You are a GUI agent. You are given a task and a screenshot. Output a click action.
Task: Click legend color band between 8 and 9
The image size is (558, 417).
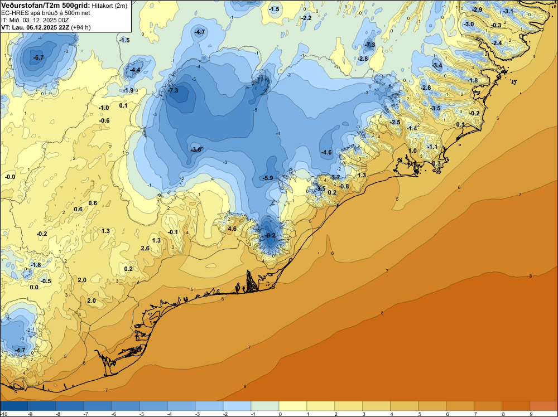pyautogui.click(x=516, y=406)
